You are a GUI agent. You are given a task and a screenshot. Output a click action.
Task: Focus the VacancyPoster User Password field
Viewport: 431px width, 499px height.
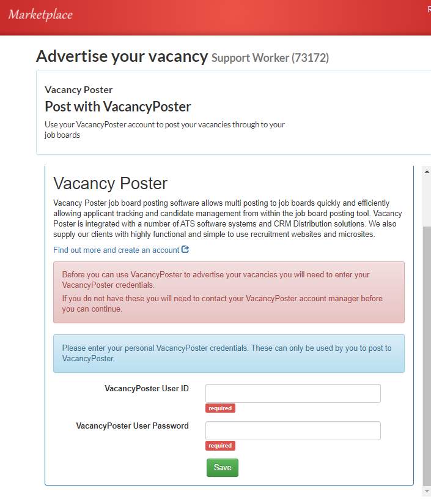coord(293,430)
